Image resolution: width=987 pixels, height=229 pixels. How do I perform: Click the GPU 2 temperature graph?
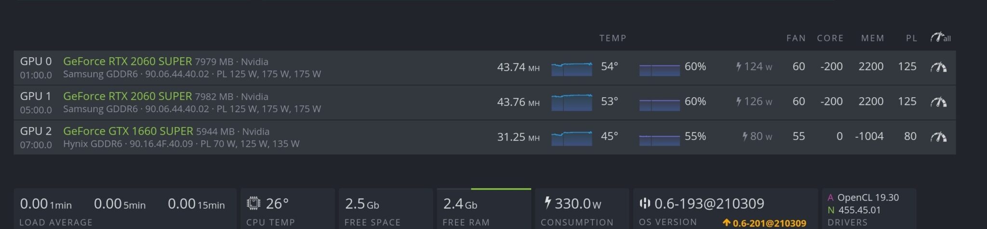pyautogui.click(x=572, y=138)
